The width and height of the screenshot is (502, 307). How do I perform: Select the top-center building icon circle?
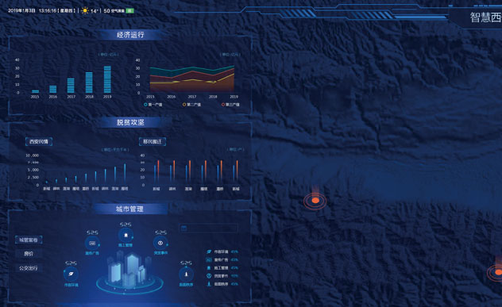pos(125,236)
